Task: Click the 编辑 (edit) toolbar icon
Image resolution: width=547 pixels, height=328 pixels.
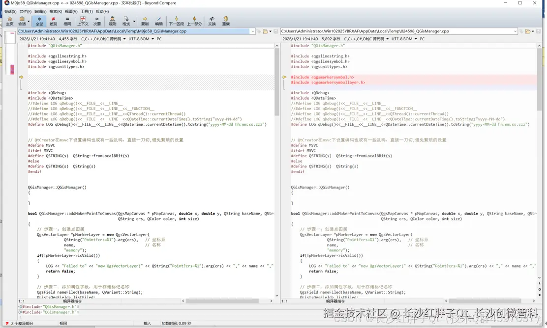Action: [159, 21]
